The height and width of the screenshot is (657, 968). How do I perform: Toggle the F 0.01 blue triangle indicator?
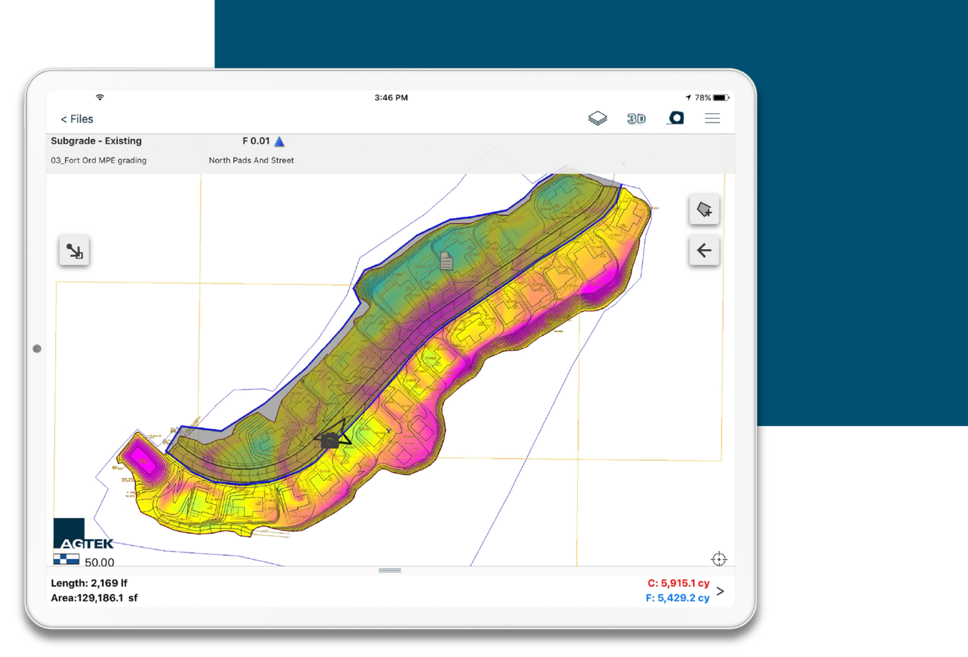[x=279, y=141]
